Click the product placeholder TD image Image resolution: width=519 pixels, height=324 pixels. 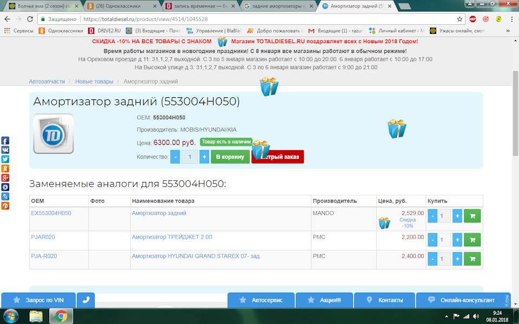[54, 133]
